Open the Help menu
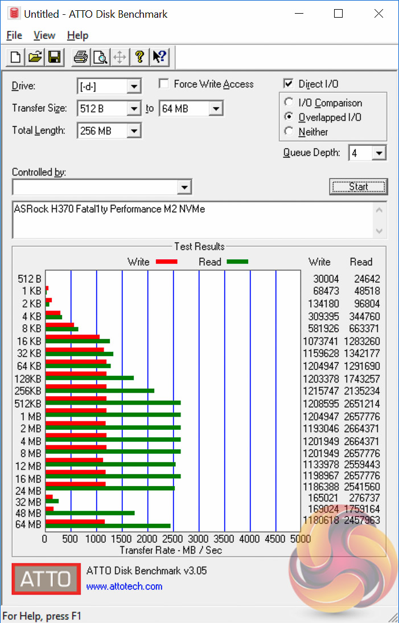The width and height of the screenshot is (399, 623). 78,35
